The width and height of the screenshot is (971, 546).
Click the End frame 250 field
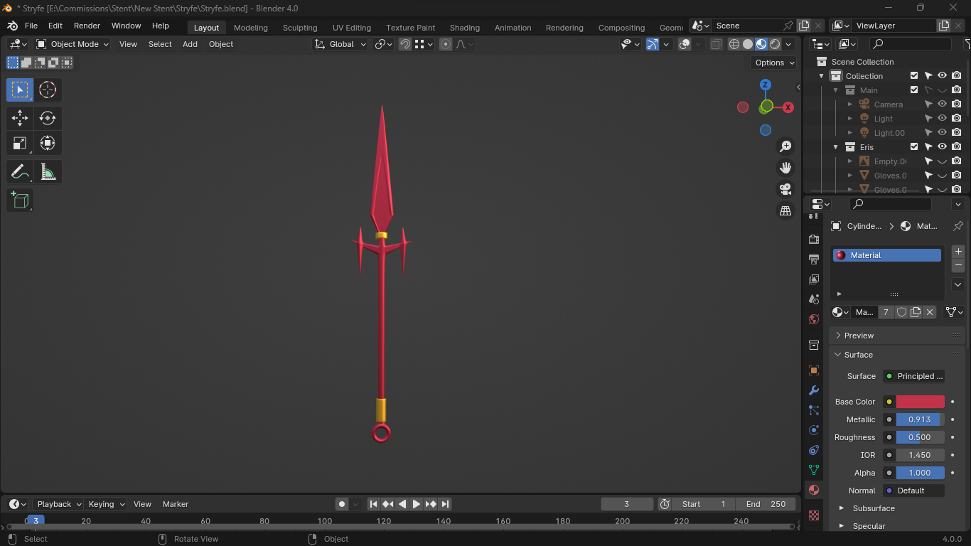(x=766, y=504)
